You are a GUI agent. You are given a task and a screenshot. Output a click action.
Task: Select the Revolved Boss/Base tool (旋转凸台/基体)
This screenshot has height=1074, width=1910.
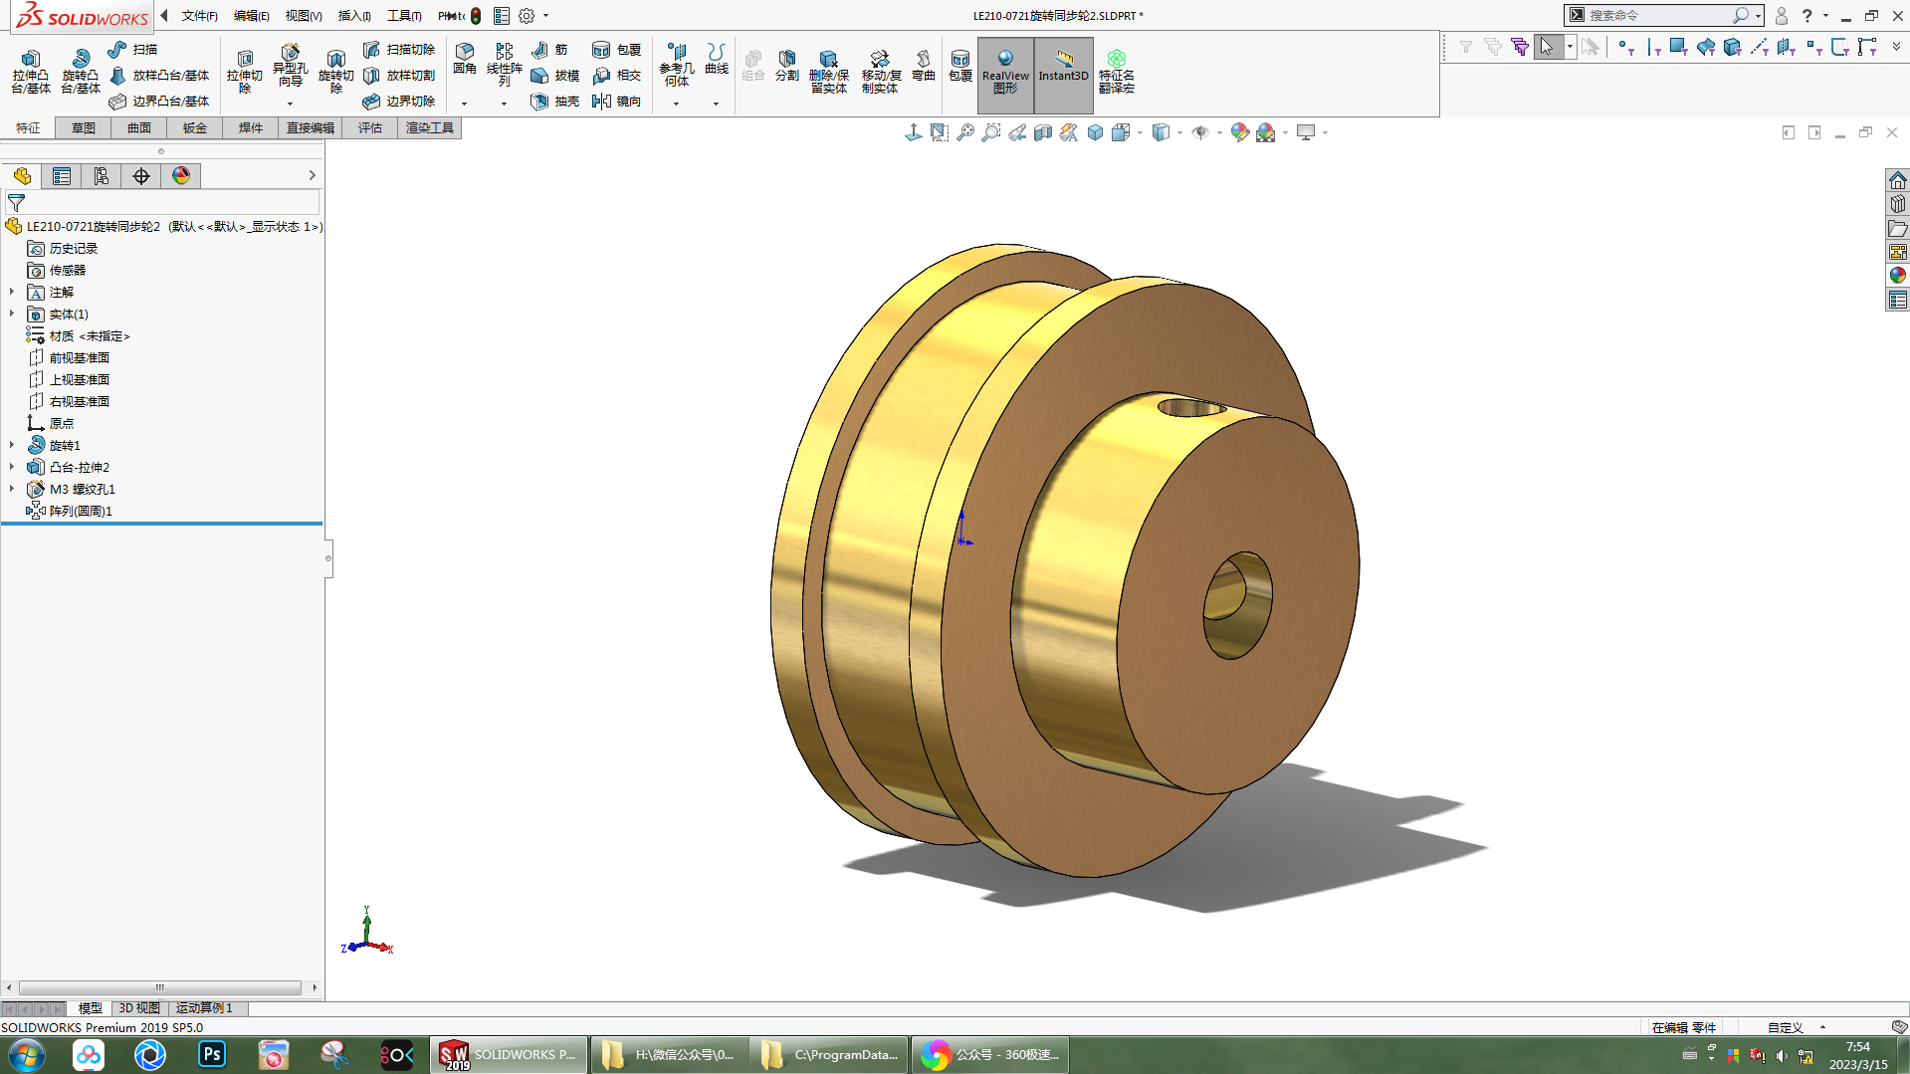(x=81, y=72)
